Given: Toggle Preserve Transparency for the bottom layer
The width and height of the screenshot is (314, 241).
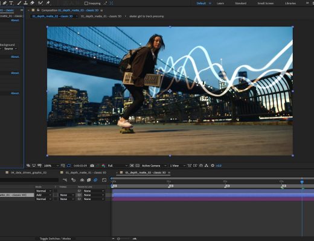Looking at the screenshot, I should tap(56, 199).
